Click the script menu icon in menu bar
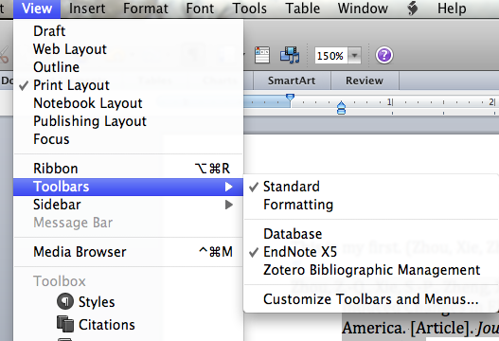499x341 pixels. pyautogui.click(x=413, y=9)
